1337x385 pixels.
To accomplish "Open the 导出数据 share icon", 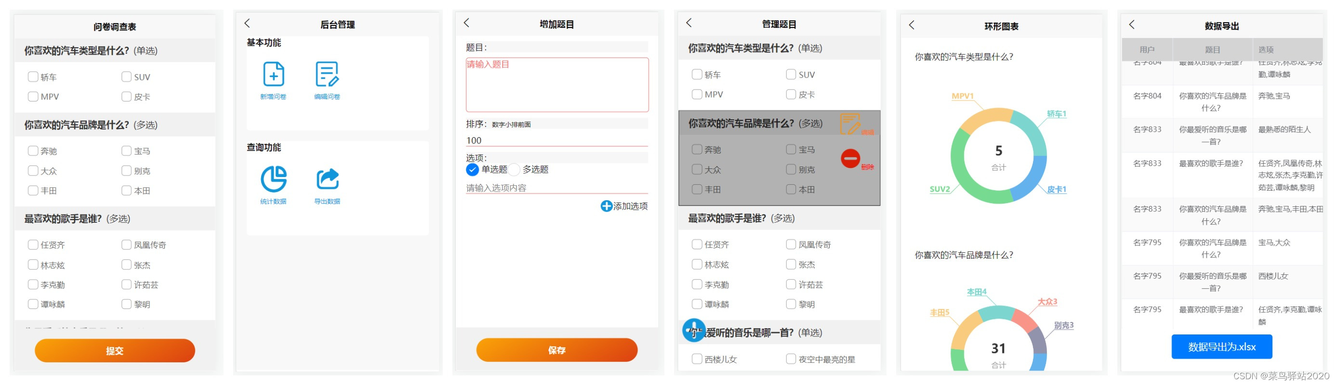I will coord(328,179).
